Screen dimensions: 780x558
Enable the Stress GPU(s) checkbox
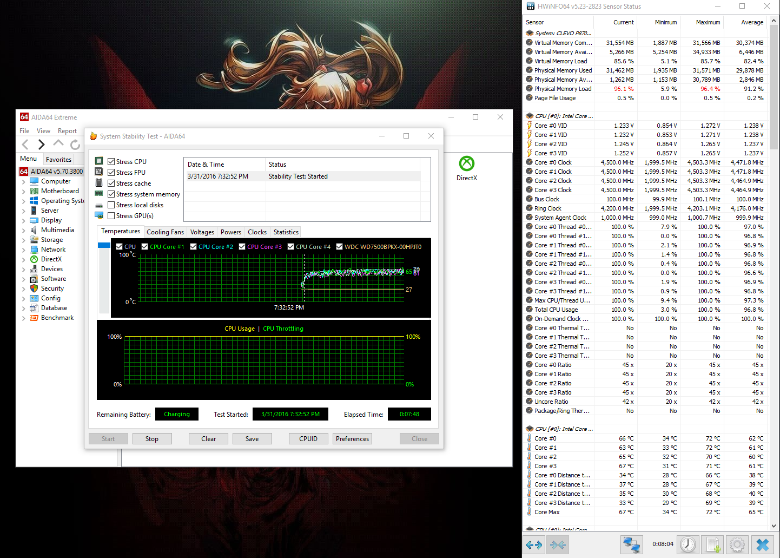click(x=111, y=216)
